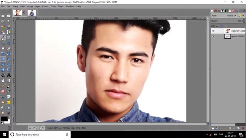Select the Airbrush tool
The width and height of the screenshot is (246, 138).
pyautogui.click(x=9, y=91)
